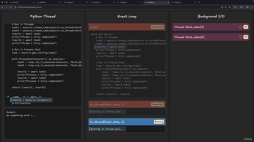Reload the page with the refresh icon

click(x=11, y=7)
